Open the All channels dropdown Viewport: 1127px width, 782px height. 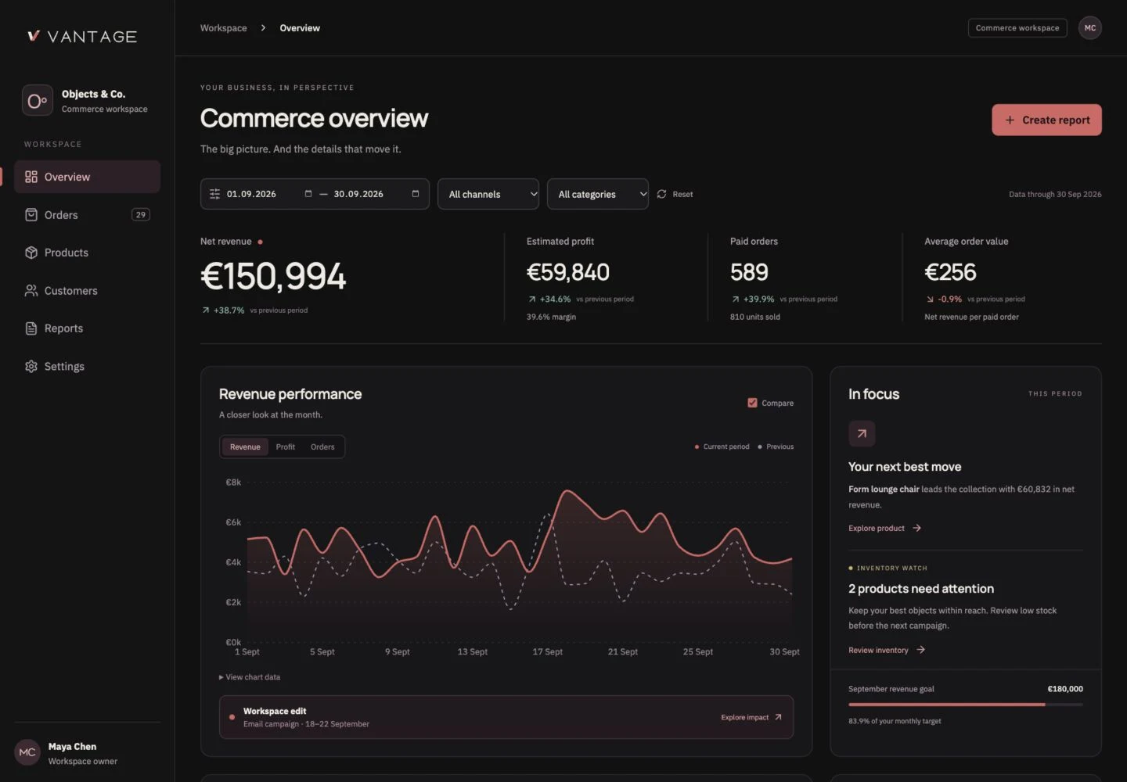click(x=488, y=194)
